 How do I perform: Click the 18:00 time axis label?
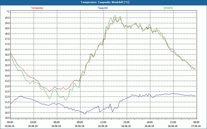[x=150, y=122]
